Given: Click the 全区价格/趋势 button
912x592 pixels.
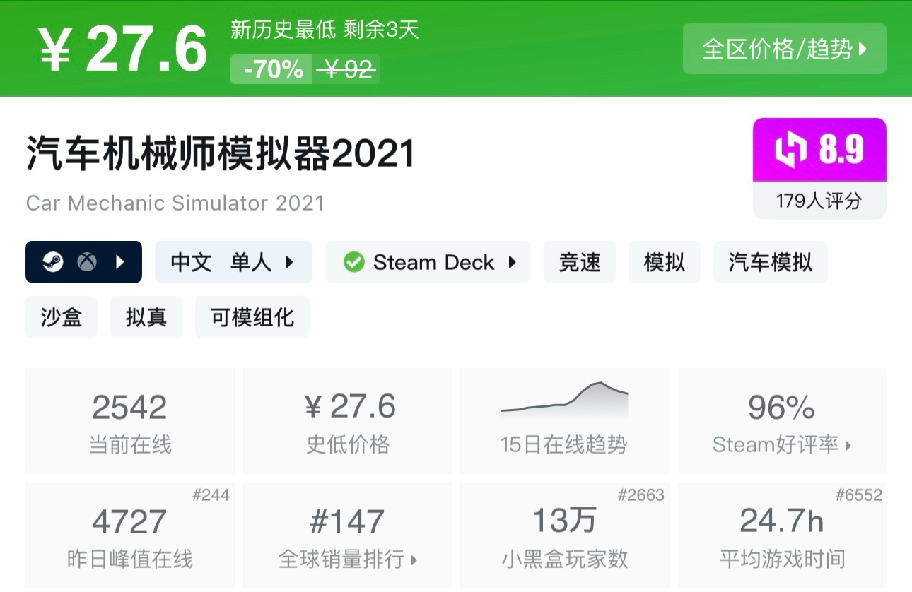Looking at the screenshot, I should (784, 48).
